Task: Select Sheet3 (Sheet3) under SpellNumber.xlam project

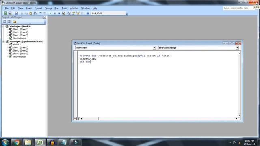Action: click(20, 54)
